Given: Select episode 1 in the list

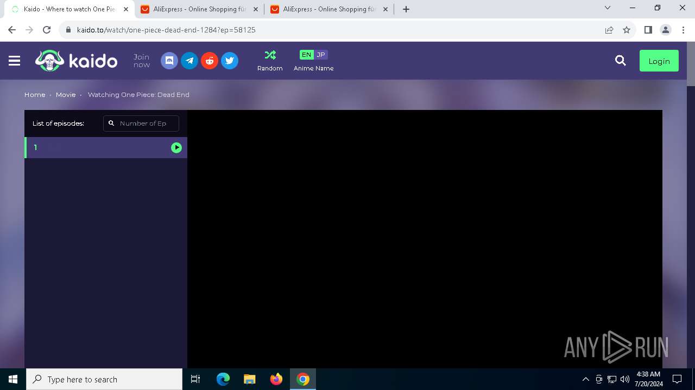Looking at the screenshot, I should (106, 147).
